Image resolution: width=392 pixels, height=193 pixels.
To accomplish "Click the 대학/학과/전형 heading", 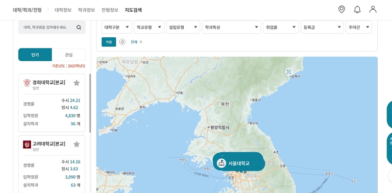I will pyautogui.click(x=27, y=10).
